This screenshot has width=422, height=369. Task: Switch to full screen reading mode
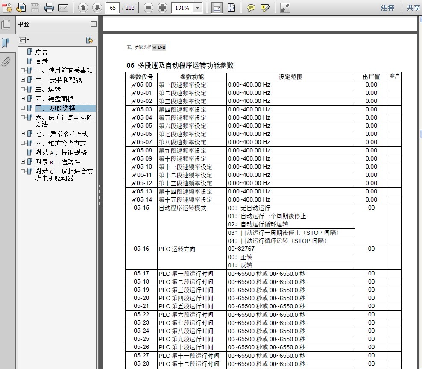point(285,8)
